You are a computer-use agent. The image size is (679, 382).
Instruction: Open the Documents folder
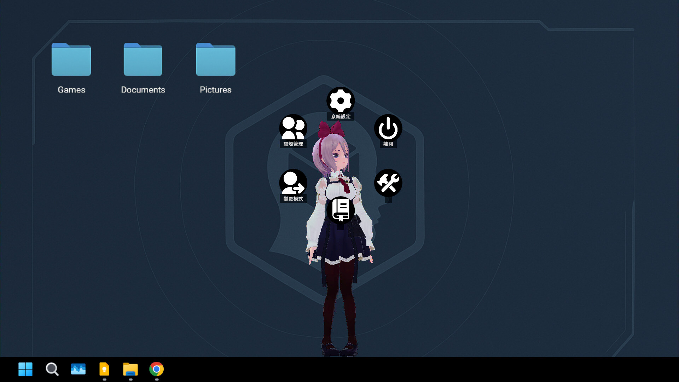(x=143, y=59)
